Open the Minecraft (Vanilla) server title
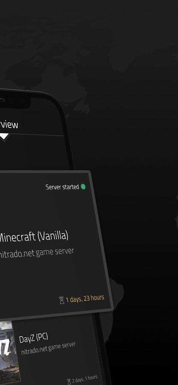The image size is (178, 385). pyautogui.click(x=34, y=237)
